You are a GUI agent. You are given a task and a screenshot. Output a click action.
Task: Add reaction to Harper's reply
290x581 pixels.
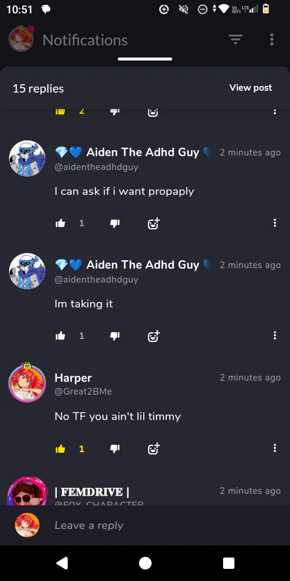tap(153, 448)
